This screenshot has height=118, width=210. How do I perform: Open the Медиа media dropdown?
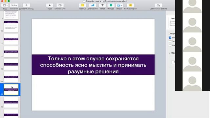[x=119, y=5]
